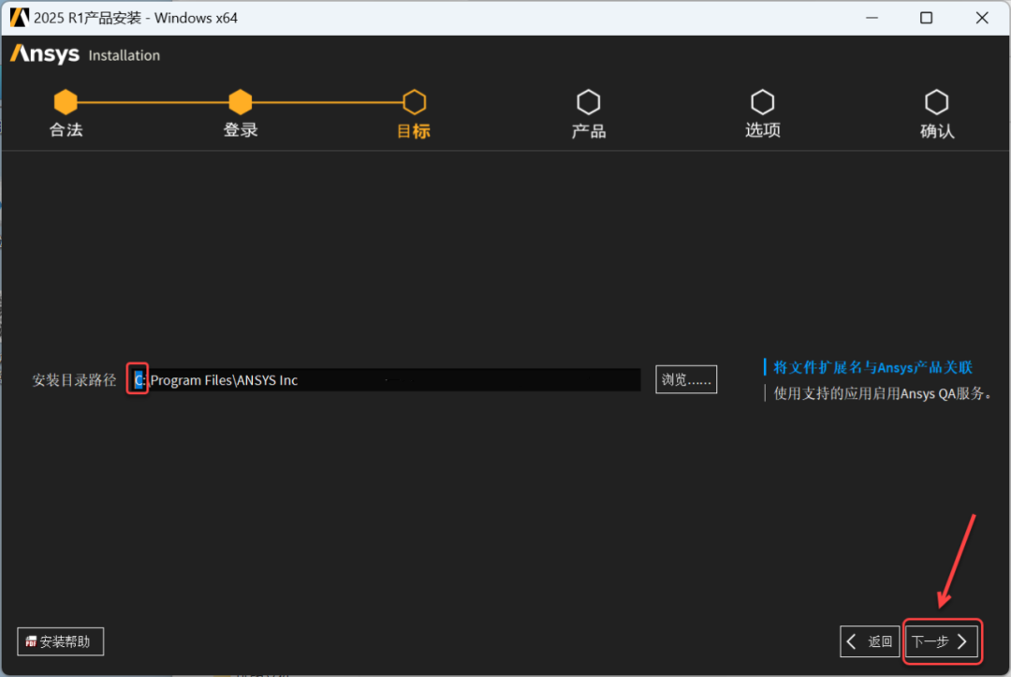This screenshot has width=1011, height=677.
Task: Click the Ansys title bar app icon
Action: click(x=20, y=18)
